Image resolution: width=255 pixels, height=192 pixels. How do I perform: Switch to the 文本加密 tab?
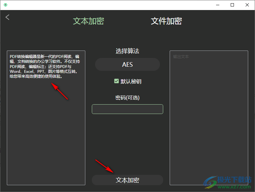[89, 21]
